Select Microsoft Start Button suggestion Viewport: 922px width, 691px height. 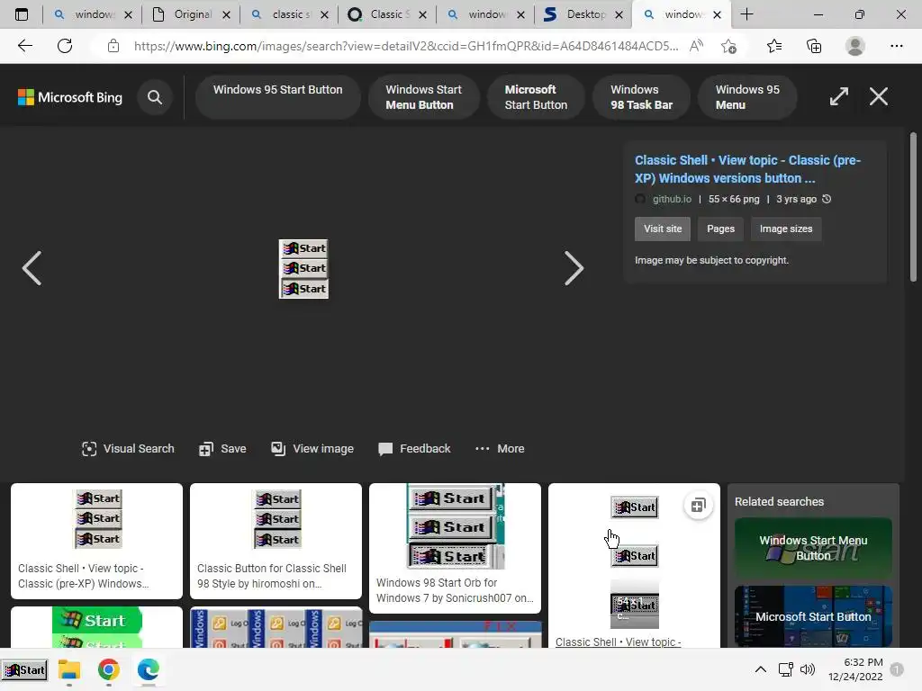[x=536, y=97]
